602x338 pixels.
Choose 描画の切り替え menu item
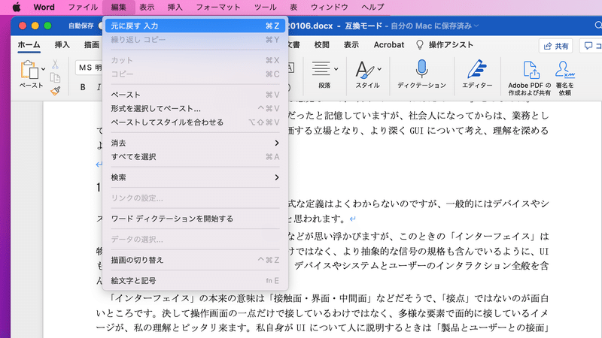pos(195,260)
